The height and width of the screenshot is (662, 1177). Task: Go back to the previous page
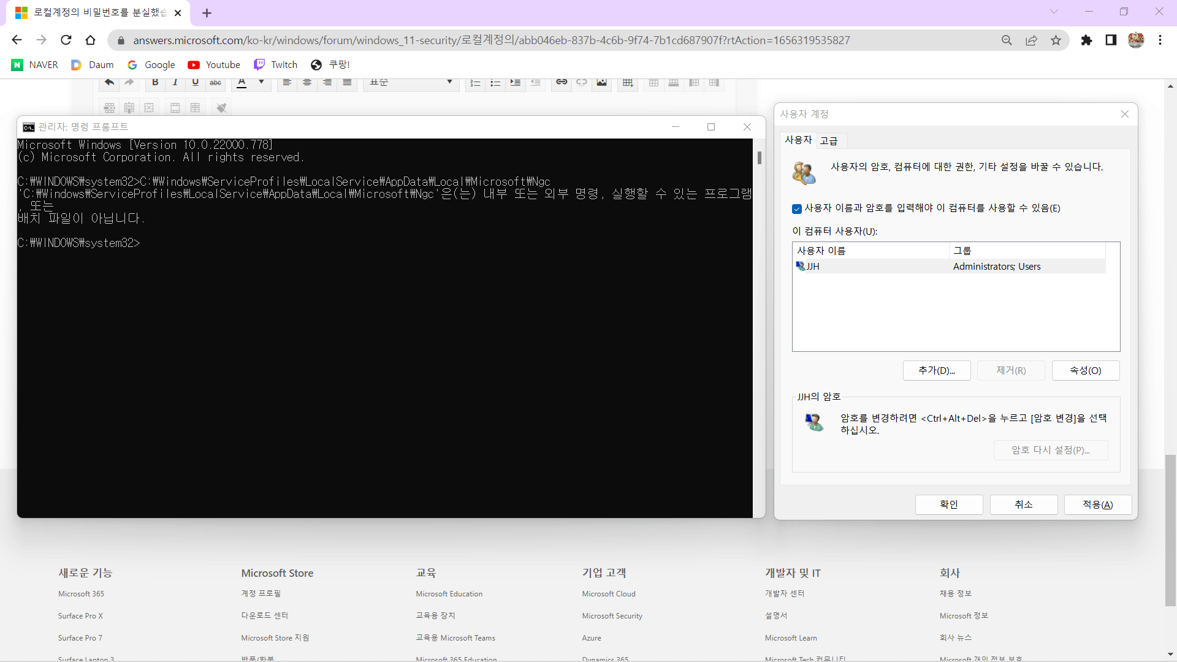point(17,40)
